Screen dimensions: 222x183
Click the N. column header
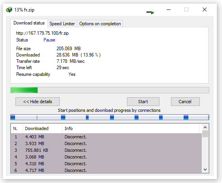point(17,128)
